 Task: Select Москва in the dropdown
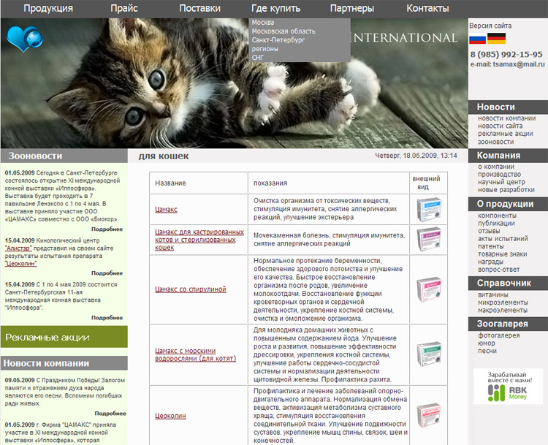pyautogui.click(x=263, y=23)
